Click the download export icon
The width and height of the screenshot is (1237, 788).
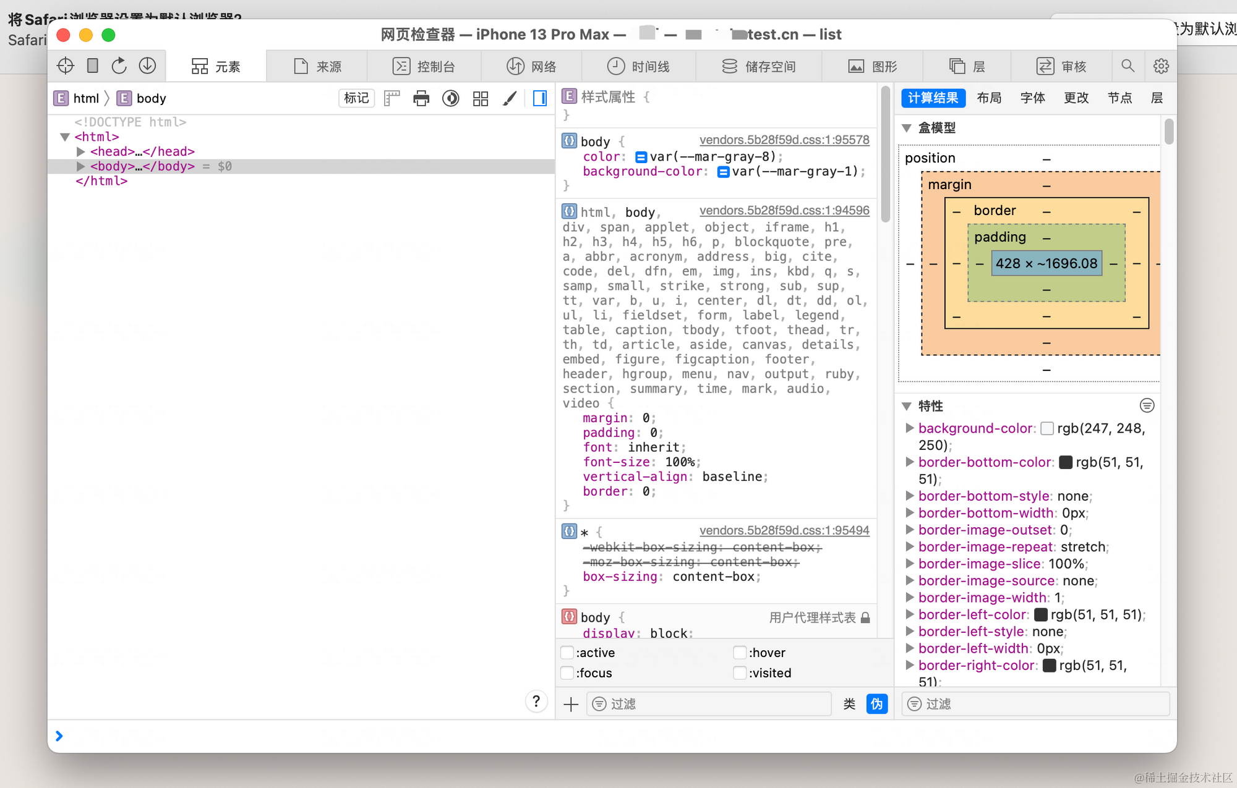click(147, 66)
